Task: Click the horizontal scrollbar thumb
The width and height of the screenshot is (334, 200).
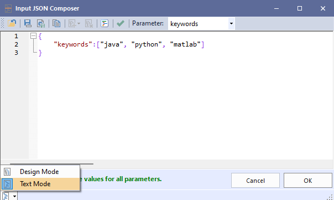Action: [x=51, y=164]
